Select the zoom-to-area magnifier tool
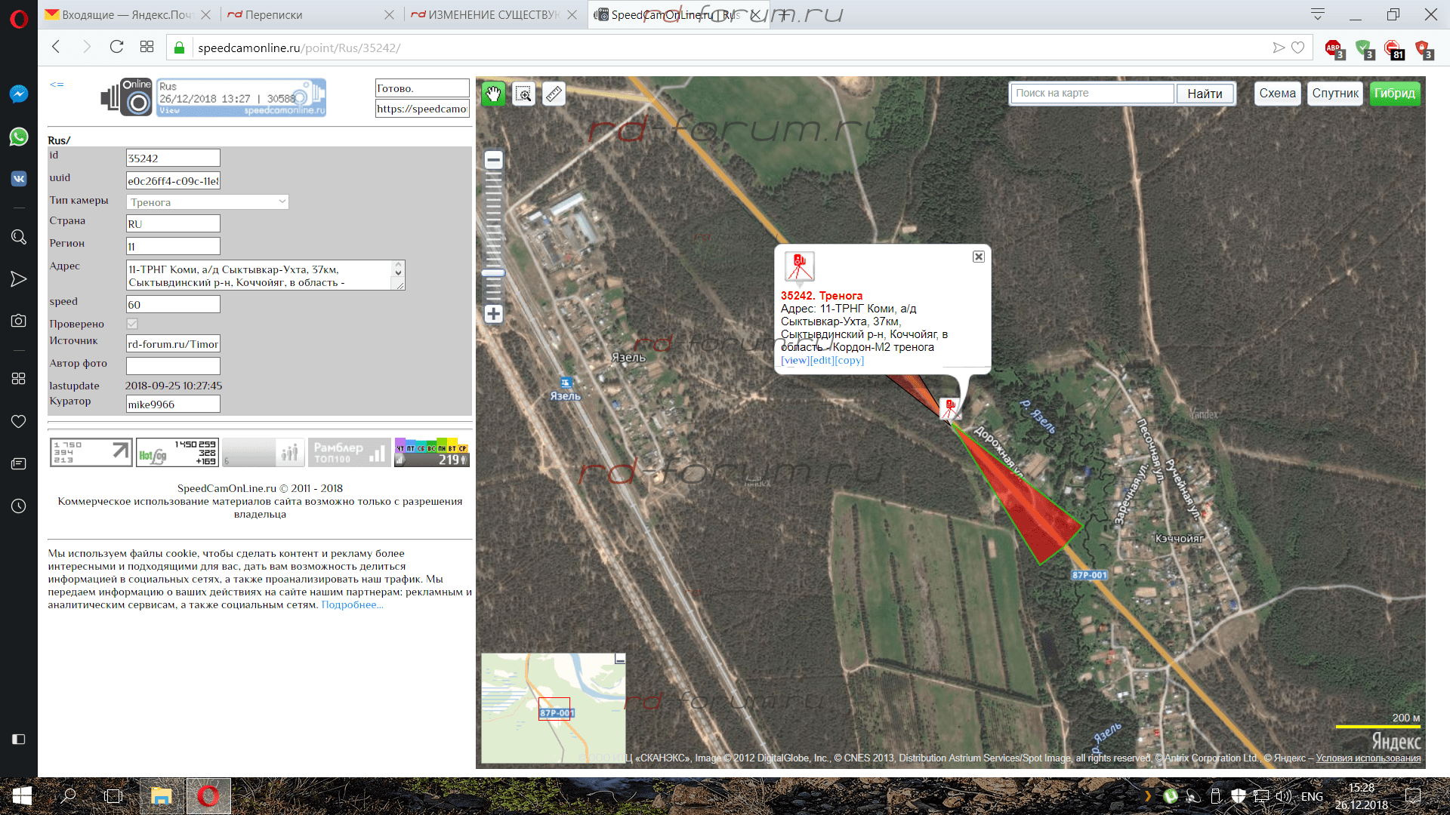The width and height of the screenshot is (1450, 815). pos(523,94)
